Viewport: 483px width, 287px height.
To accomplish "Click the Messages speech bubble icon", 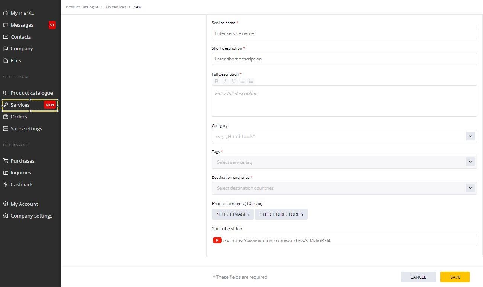I will (x=5, y=25).
